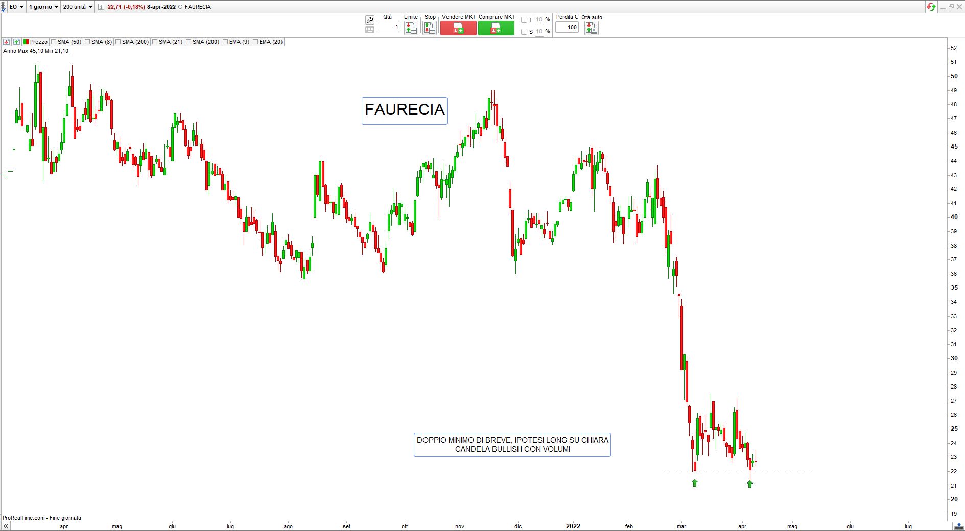Click the Limite order icon
Image resolution: width=965 pixels, height=531 pixels.
pos(411,29)
